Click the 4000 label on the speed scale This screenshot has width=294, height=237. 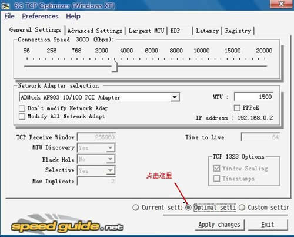[x=126, y=51]
